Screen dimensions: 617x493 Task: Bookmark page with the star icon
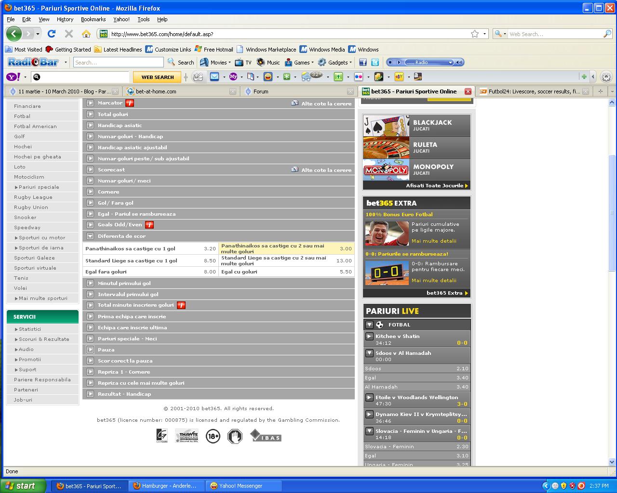pyautogui.click(x=475, y=34)
